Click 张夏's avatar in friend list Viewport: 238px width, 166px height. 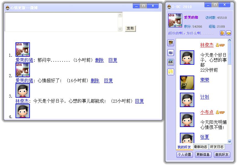pos(187,138)
